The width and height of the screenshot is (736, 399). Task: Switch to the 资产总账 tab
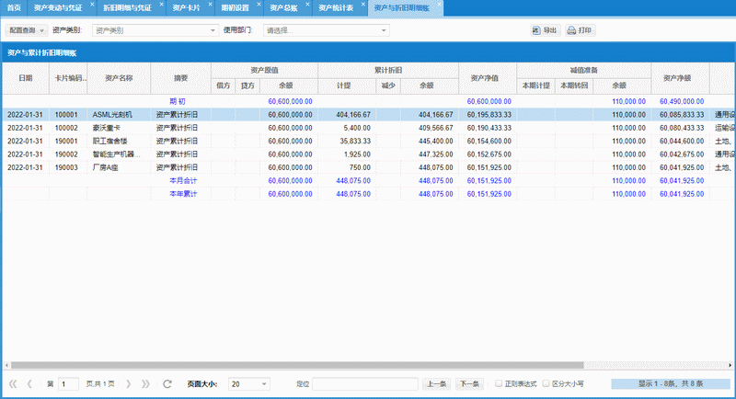pos(283,8)
